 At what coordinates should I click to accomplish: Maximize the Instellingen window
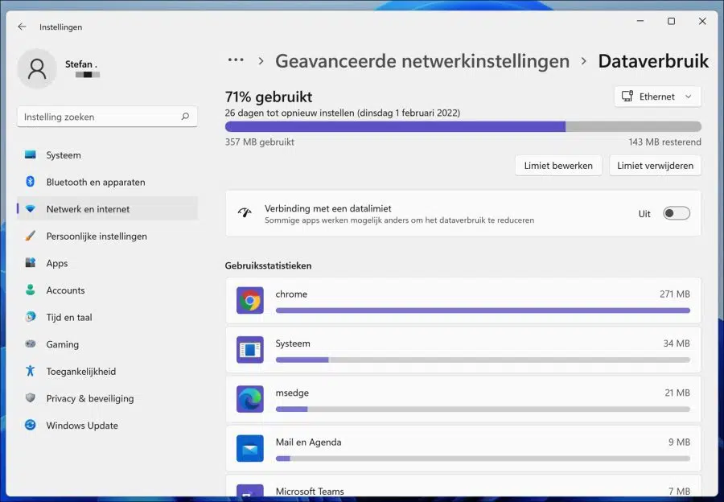tap(672, 21)
